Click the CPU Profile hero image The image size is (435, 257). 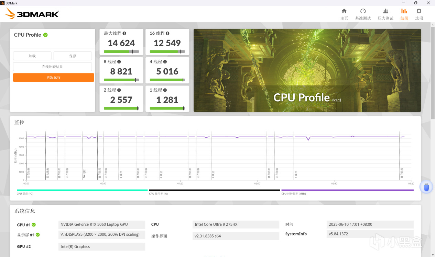pos(307,70)
